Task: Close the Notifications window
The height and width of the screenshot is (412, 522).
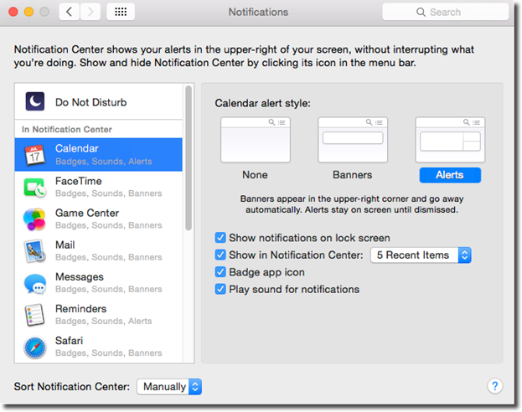Action: [13, 12]
